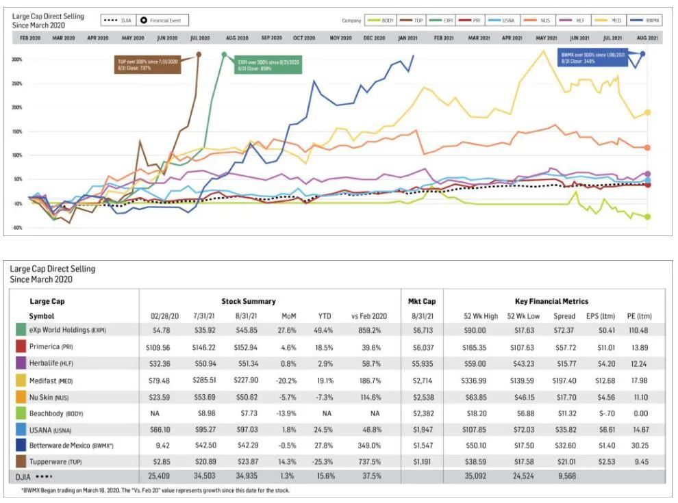Click USANA's 14.67 PE value

point(640,430)
